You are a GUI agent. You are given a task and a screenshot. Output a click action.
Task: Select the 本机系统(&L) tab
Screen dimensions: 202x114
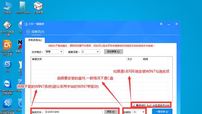35,40
